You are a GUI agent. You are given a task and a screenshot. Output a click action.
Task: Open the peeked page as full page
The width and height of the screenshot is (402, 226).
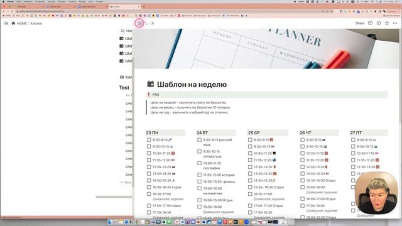[x=146, y=23]
